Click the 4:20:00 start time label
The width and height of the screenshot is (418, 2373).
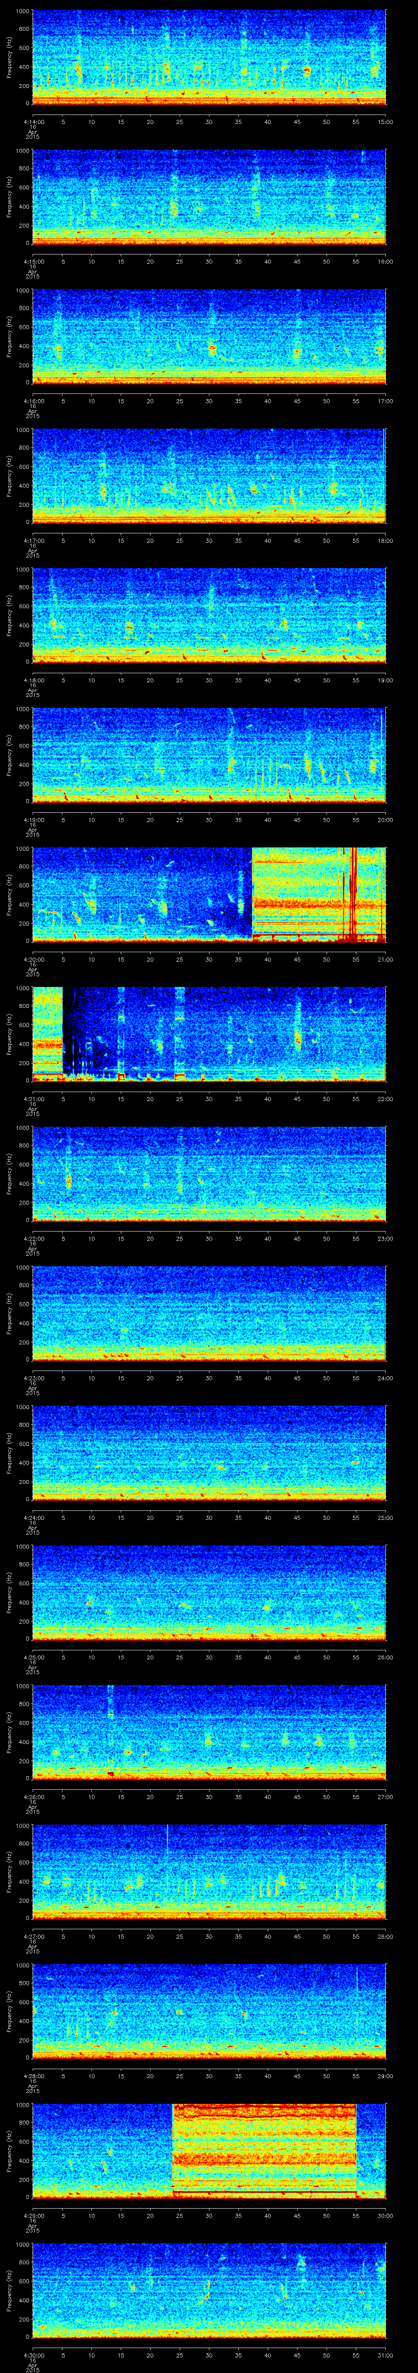[33, 959]
